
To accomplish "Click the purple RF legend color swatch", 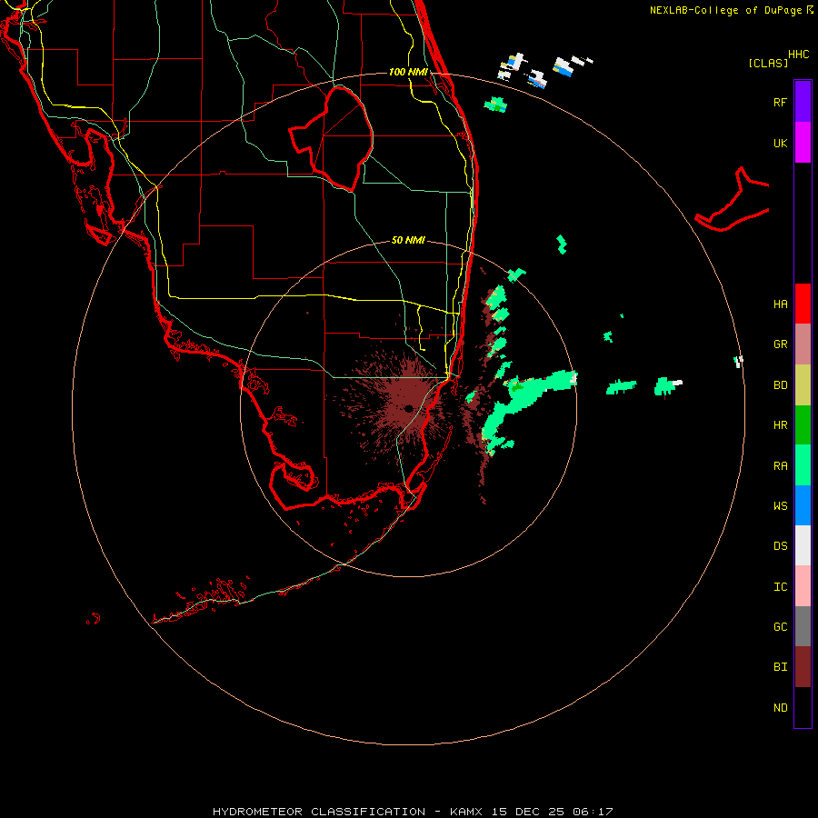I will click(803, 102).
